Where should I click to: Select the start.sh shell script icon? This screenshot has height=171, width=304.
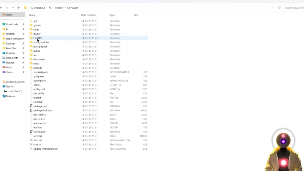(x=31, y=145)
